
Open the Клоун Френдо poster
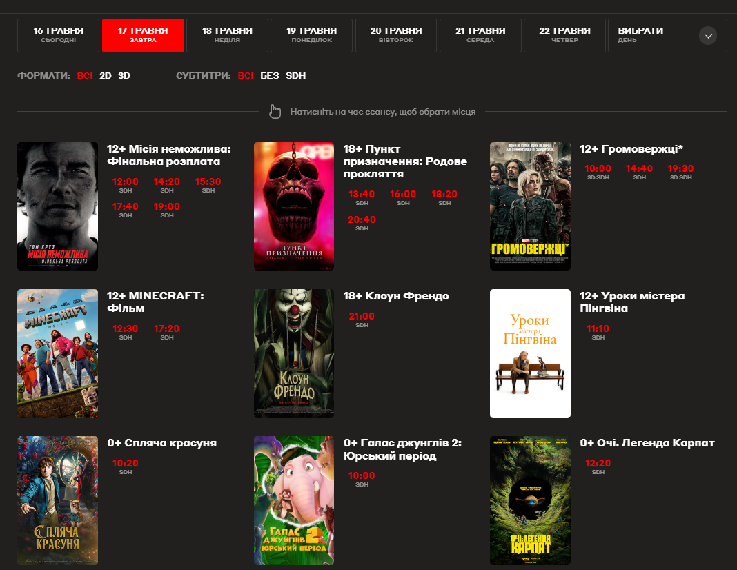point(294,353)
